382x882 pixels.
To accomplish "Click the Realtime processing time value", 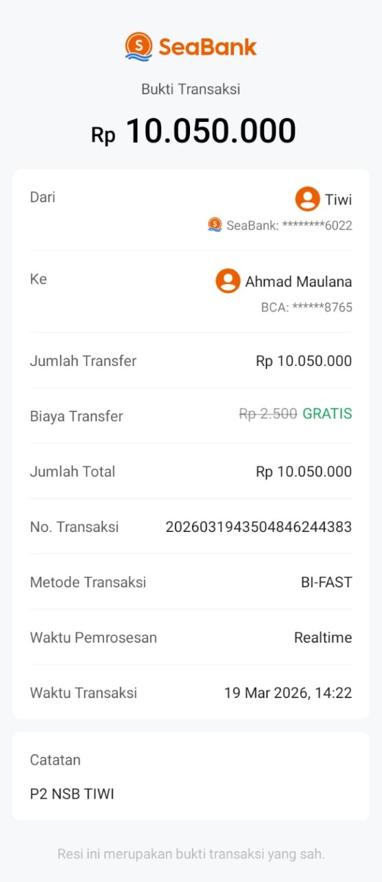I will pos(323,637).
